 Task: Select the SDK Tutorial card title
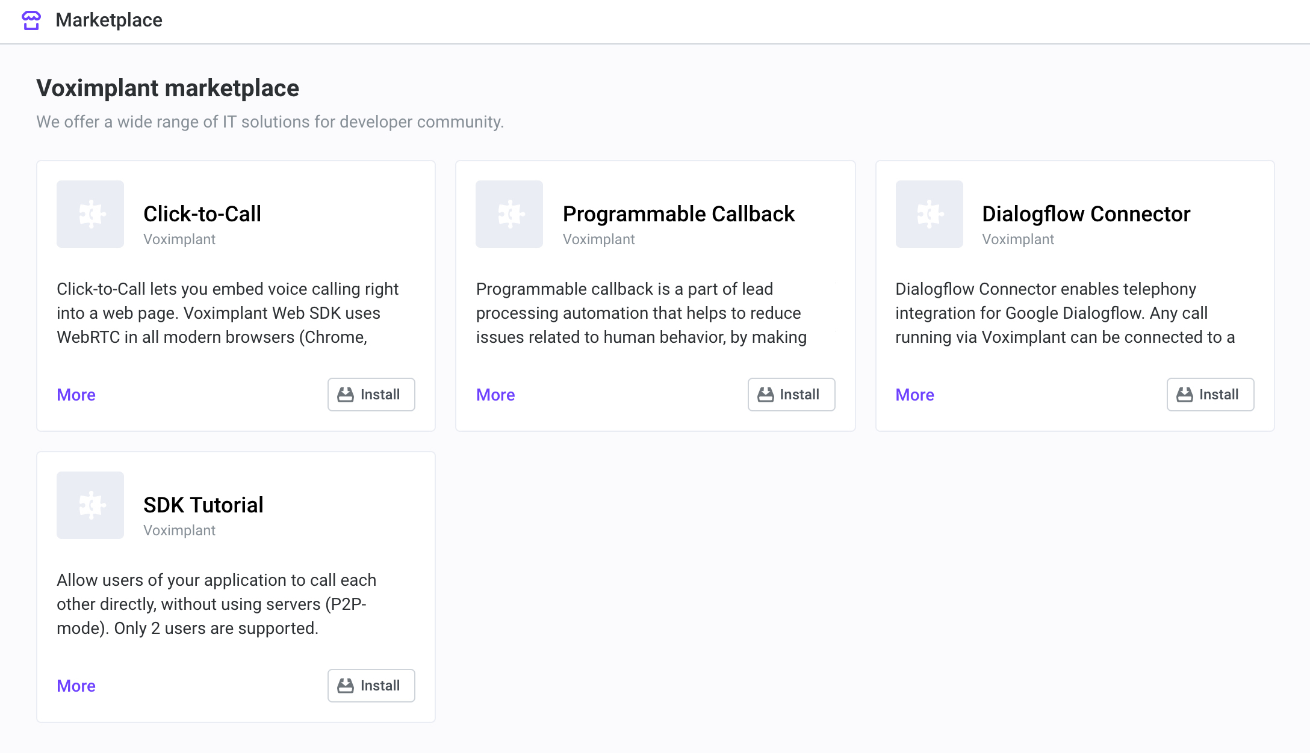(x=203, y=505)
